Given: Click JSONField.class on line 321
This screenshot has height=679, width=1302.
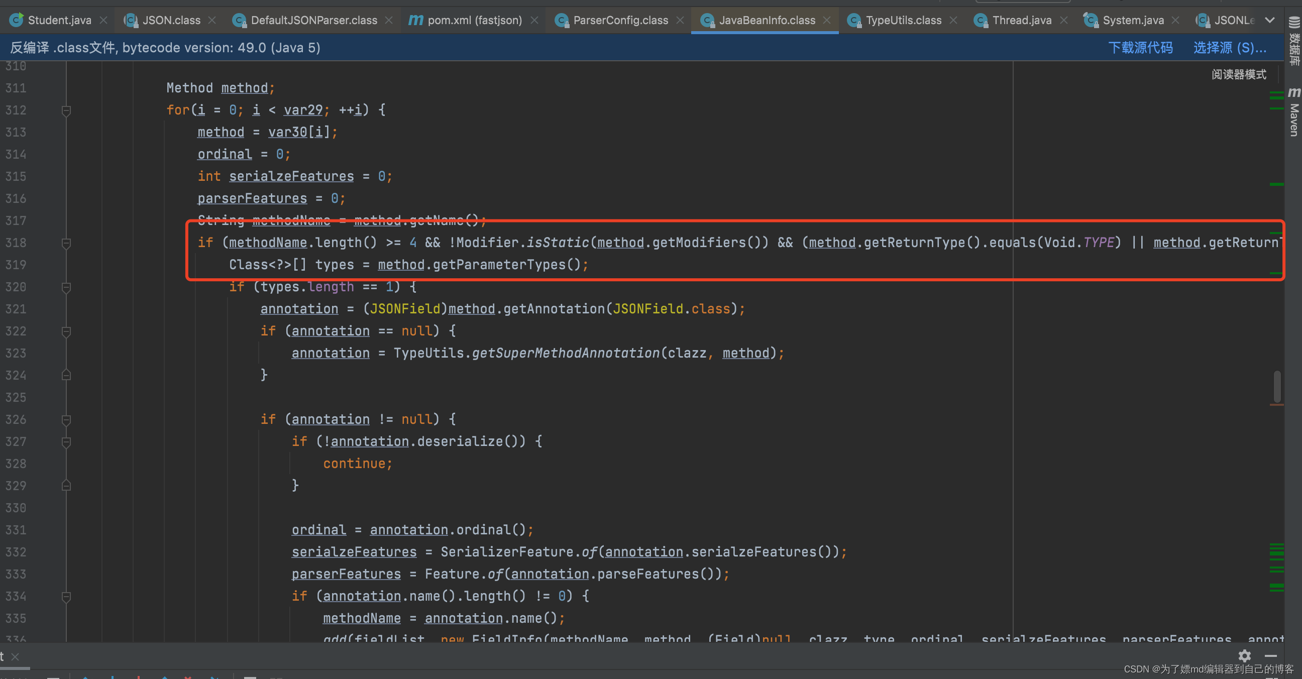Looking at the screenshot, I should click(672, 309).
